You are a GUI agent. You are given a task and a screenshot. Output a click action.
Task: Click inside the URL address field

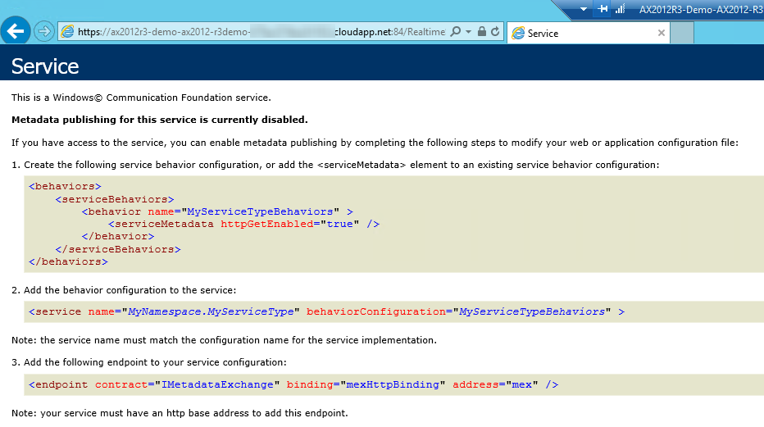(x=262, y=32)
